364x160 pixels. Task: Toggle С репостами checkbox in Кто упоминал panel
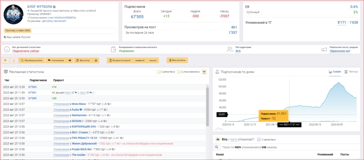(x=259, y=139)
